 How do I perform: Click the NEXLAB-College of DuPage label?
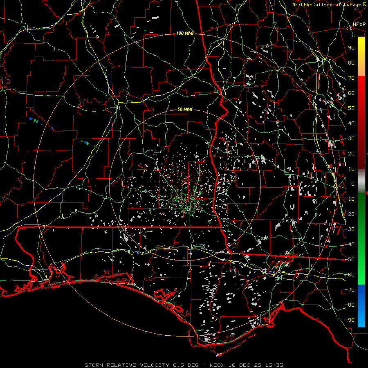click(x=327, y=4)
